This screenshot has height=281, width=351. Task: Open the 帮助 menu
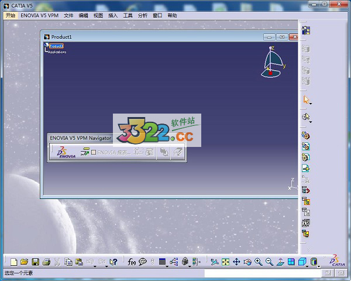pyautogui.click(x=172, y=15)
